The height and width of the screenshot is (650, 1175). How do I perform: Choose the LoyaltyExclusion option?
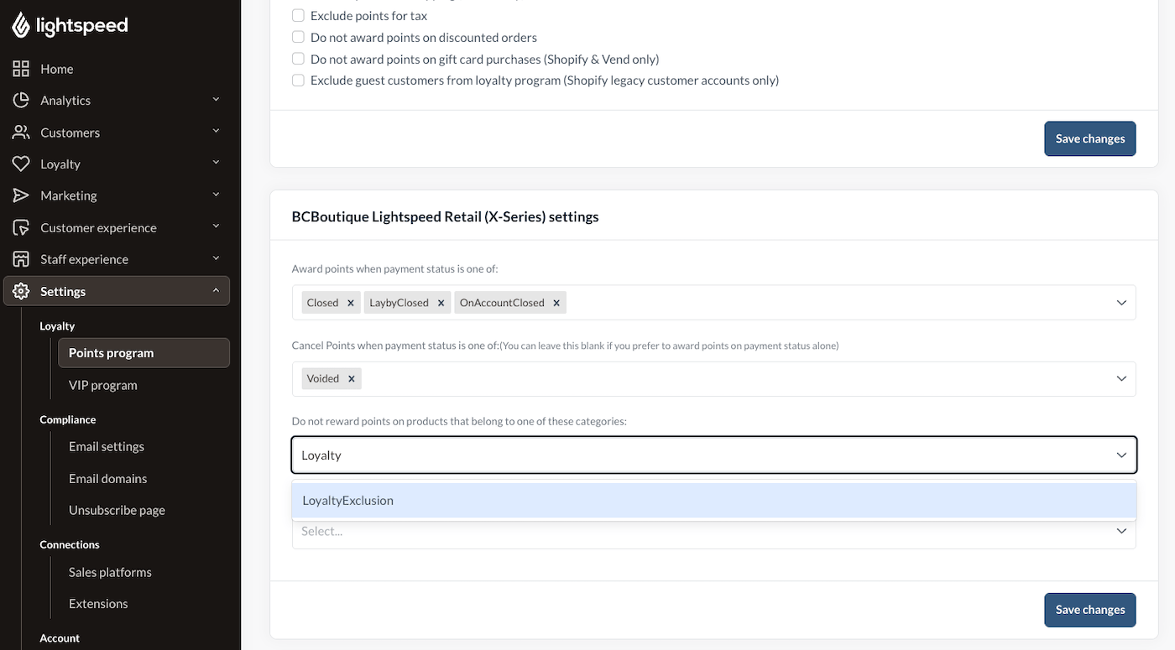pos(714,501)
